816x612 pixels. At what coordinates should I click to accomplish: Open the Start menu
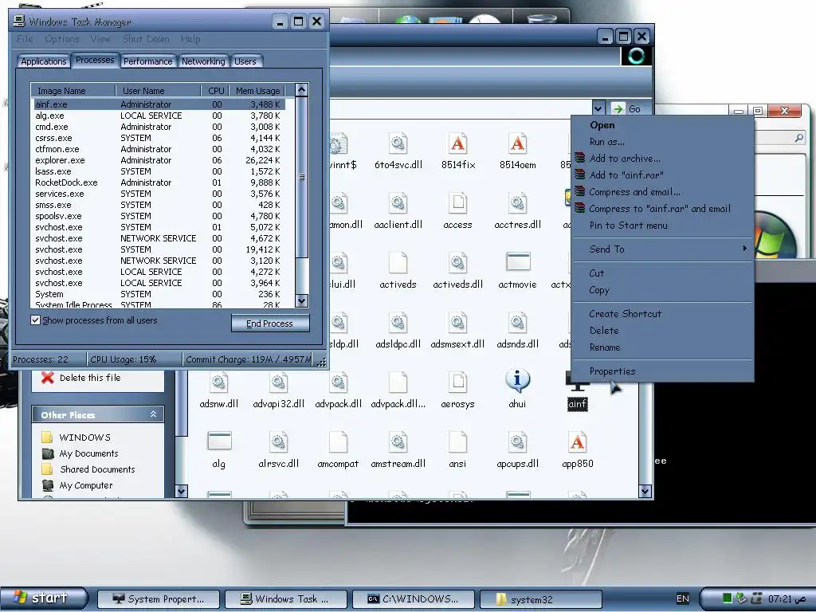tap(43, 598)
